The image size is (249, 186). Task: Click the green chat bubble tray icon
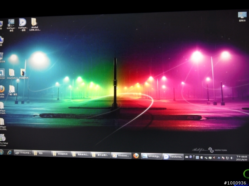210,158
